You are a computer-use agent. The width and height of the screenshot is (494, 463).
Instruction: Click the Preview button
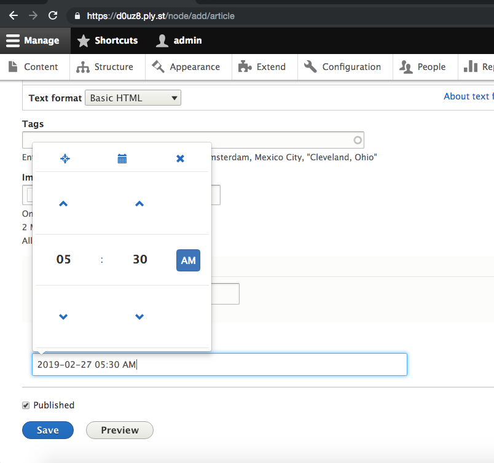pyautogui.click(x=120, y=430)
